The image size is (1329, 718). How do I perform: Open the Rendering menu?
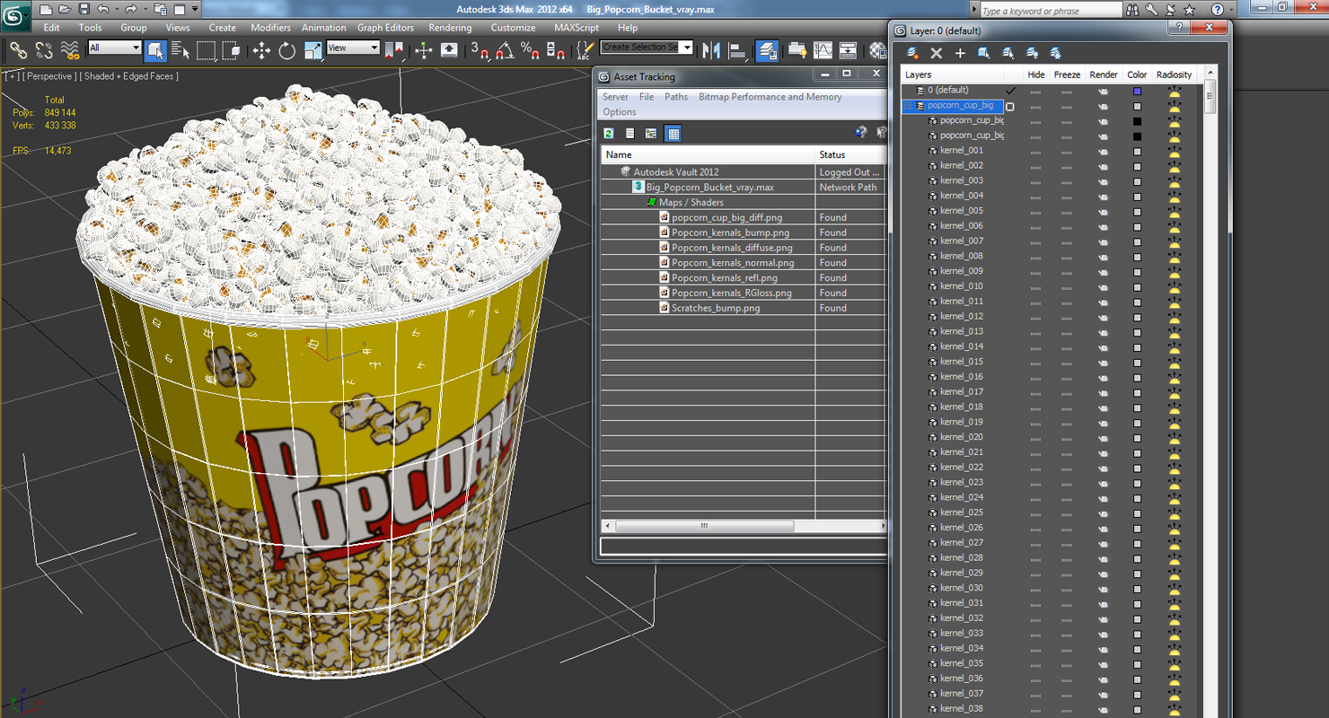(x=450, y=28)
